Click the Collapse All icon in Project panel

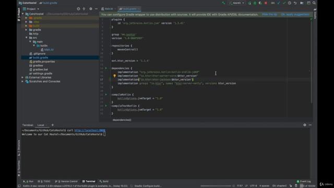[x=84, y=9]
